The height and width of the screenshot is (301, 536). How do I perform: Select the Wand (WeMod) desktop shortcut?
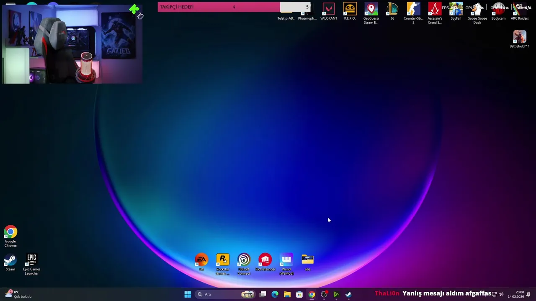pos(286,264)
